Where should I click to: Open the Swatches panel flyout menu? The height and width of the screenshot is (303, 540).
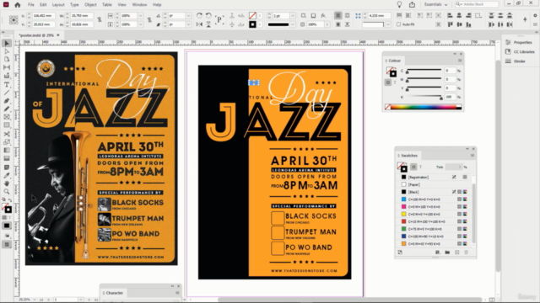pos(472,156)
